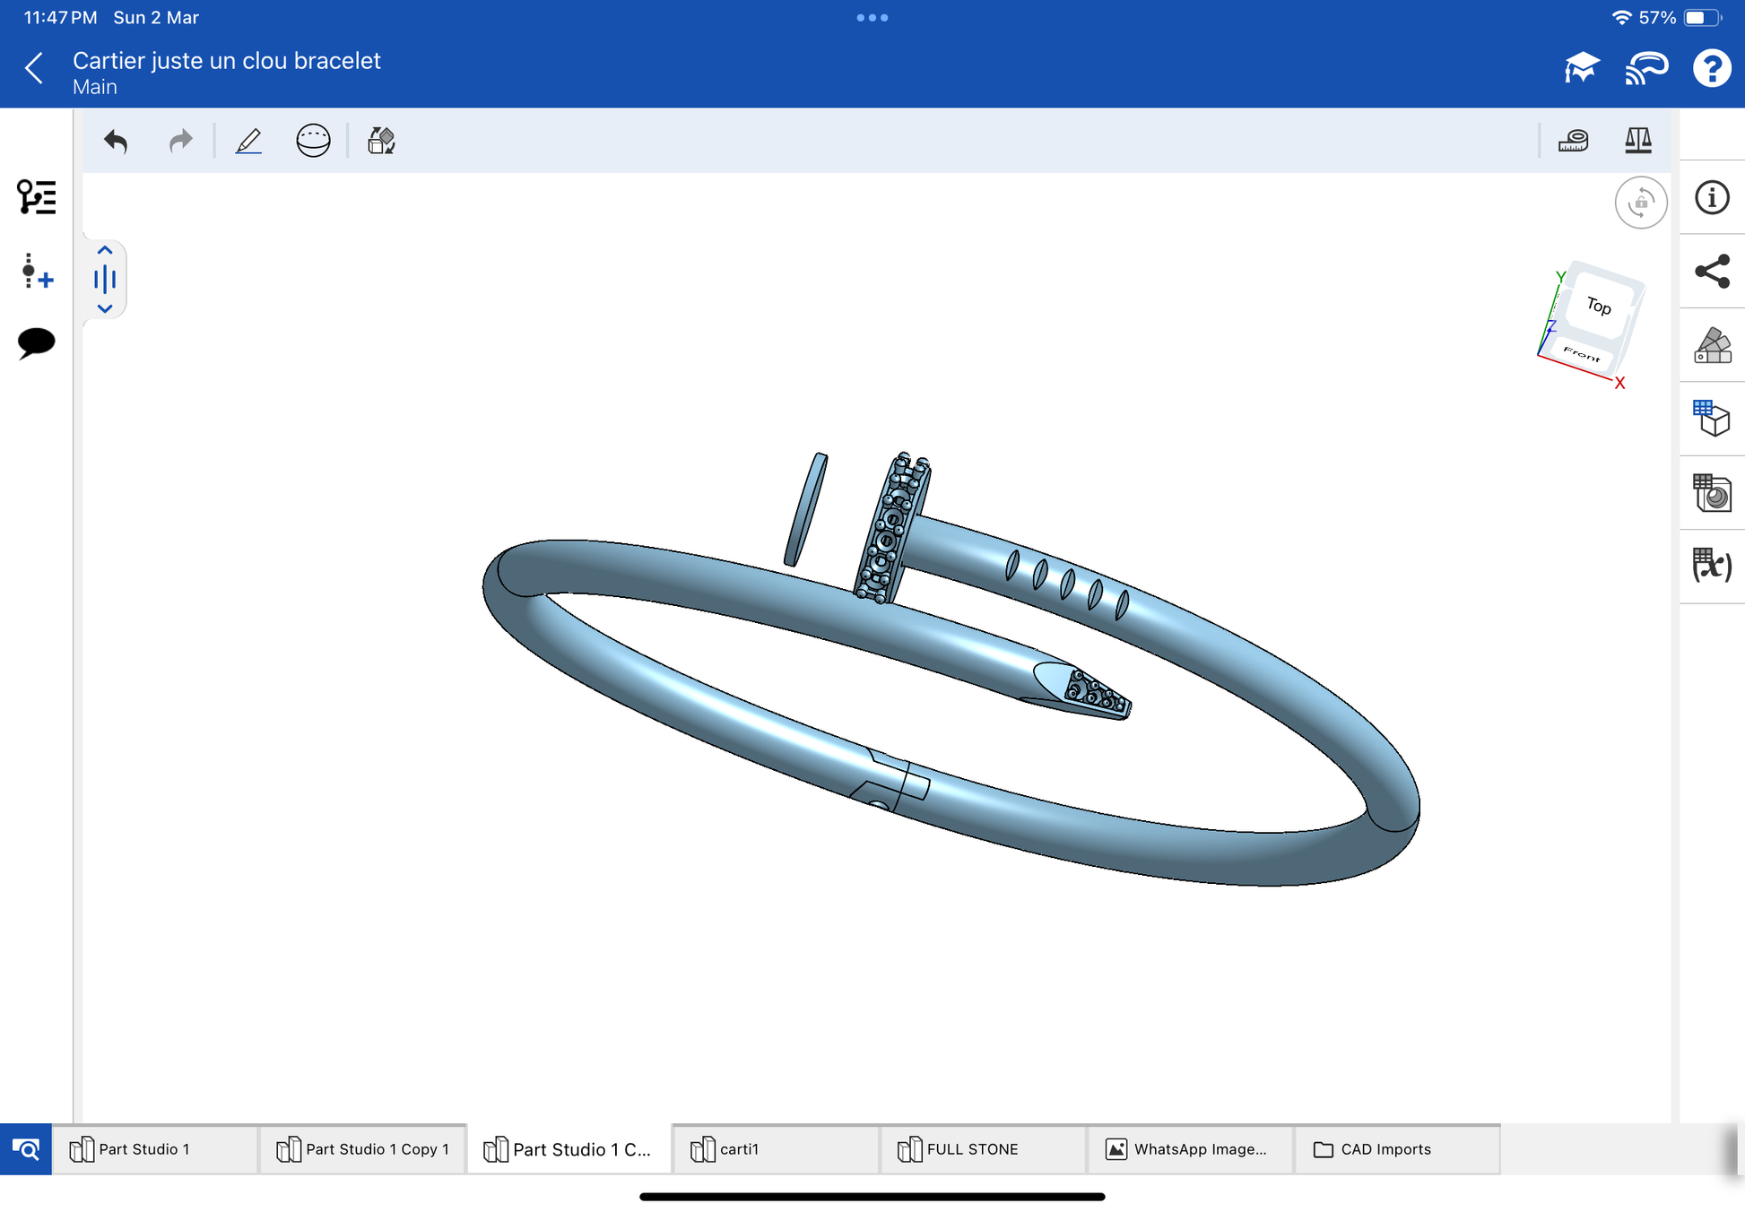1745x1212 pixels.
Task: Open the Insert features add menu
Action: coord(36,272)
